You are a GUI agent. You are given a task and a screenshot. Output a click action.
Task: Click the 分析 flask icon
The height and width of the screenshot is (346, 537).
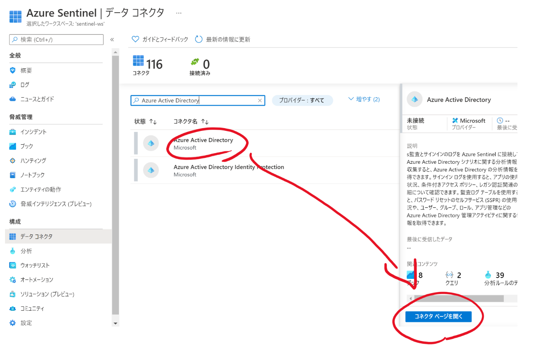(13, 251)
